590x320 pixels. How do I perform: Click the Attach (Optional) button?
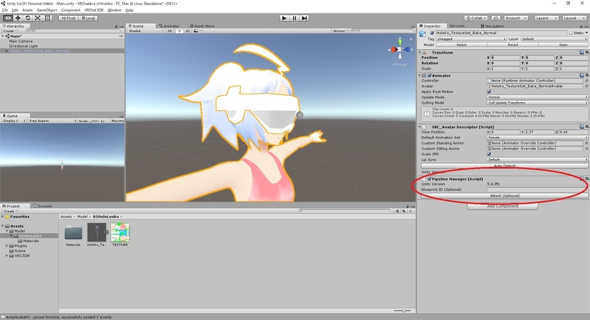[505, 196]
